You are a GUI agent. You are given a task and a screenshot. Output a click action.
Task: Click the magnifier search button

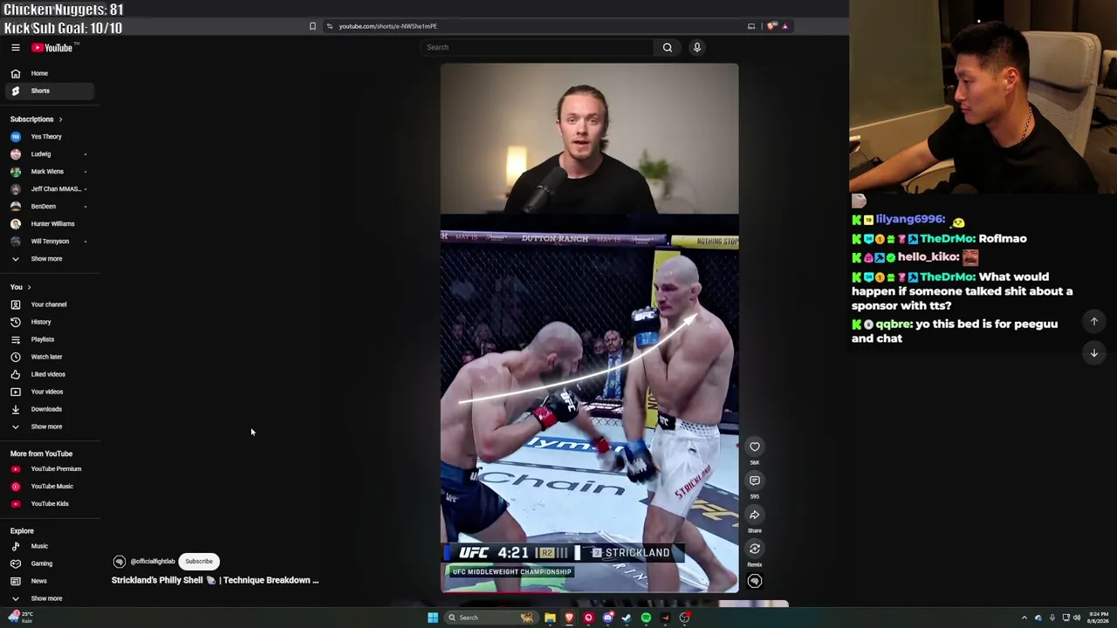668,47
